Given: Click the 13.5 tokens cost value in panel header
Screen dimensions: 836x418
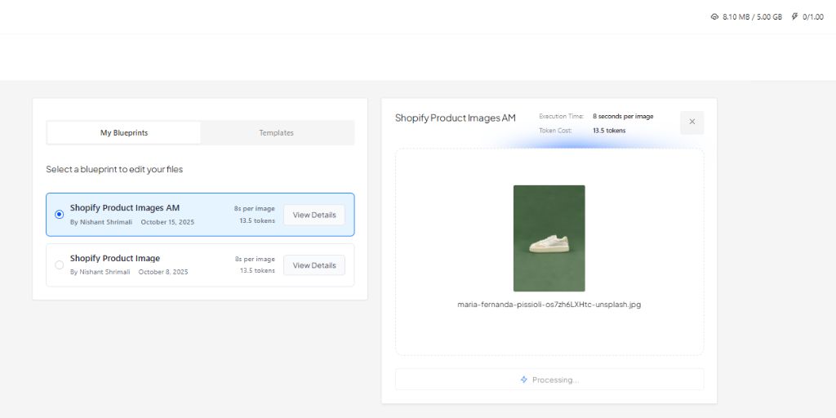Looking at the screenshot, I should pyautogui.click(x=609, y=130).
